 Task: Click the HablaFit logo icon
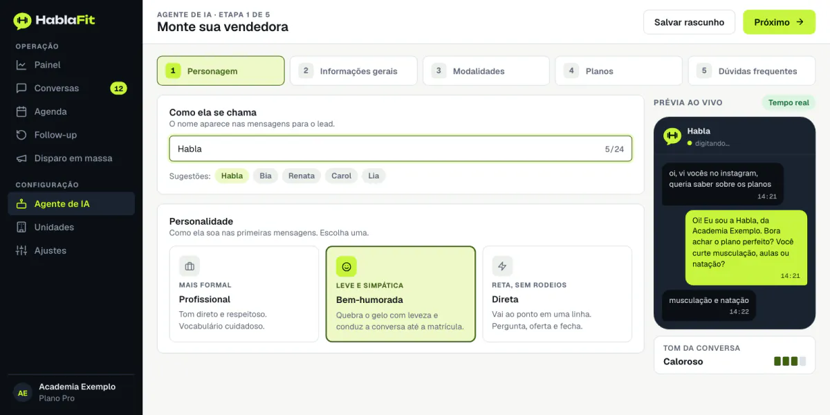[x=22, y=21]
